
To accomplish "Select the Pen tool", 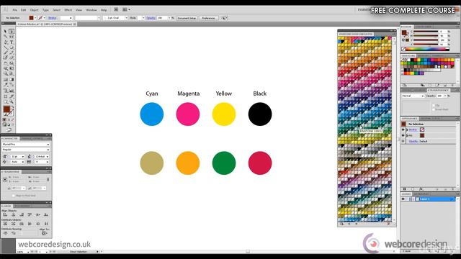I will click(5, 42).
